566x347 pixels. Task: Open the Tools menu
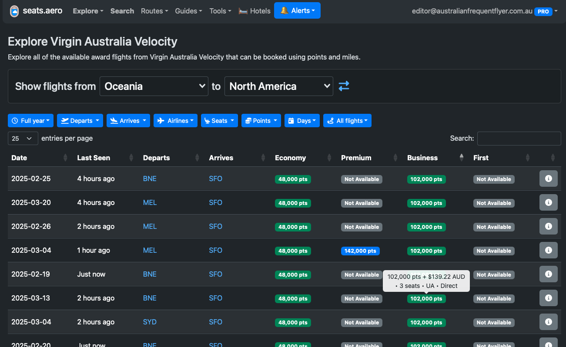pyautogui.click(x=220, y=11)
